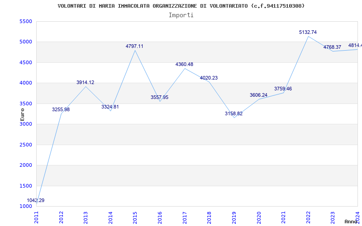Click the 2021 x-axis year label

pos(283,217)
